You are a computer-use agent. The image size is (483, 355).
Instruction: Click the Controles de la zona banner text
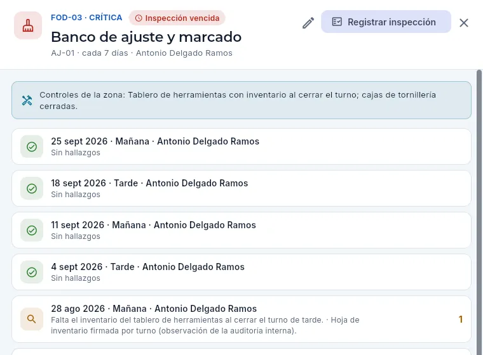click(238, 101)
